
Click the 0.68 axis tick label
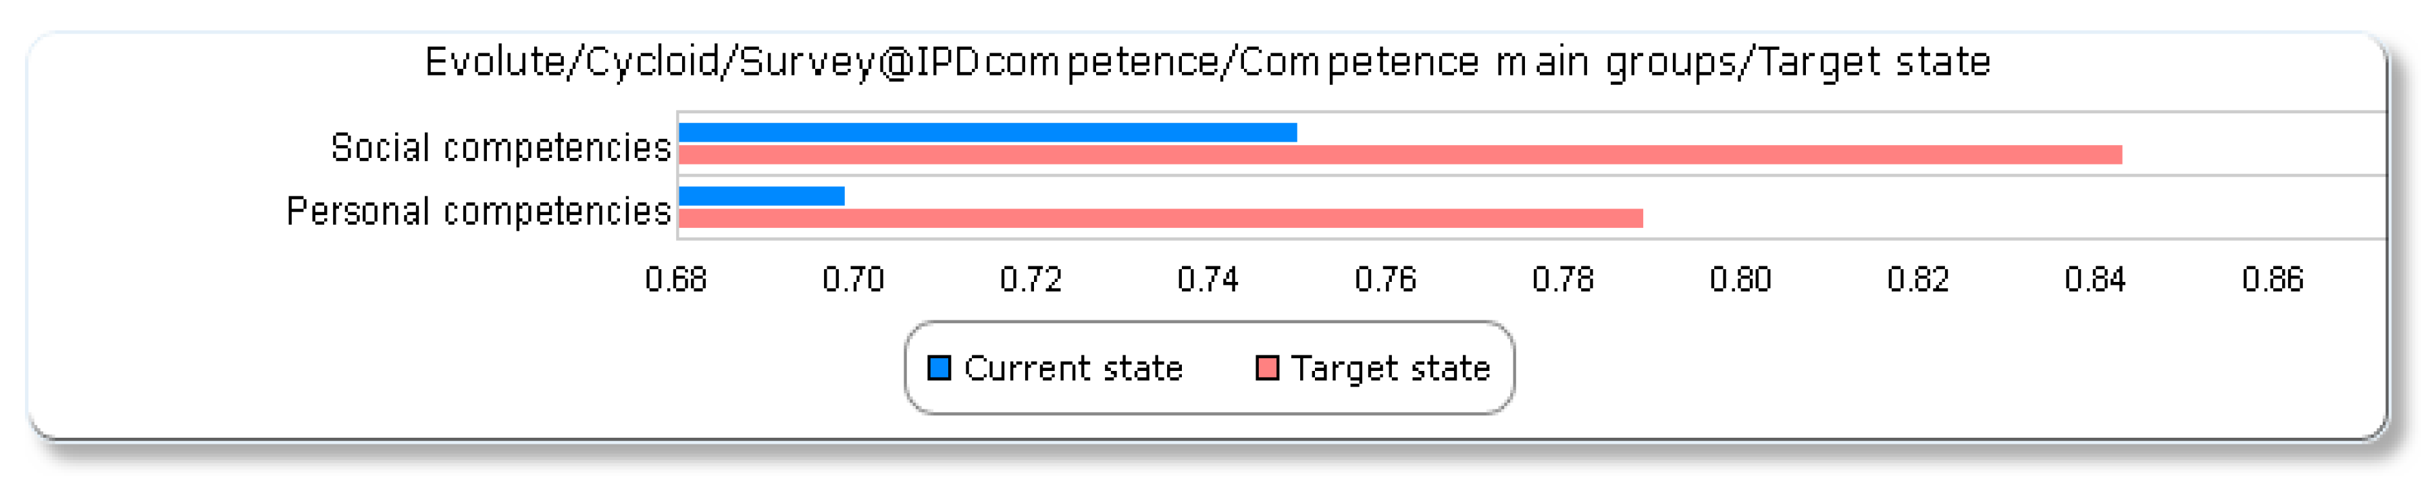point(676,280)
